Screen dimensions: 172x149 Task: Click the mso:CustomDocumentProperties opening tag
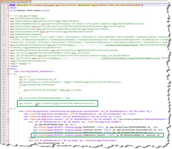[27, 18]
